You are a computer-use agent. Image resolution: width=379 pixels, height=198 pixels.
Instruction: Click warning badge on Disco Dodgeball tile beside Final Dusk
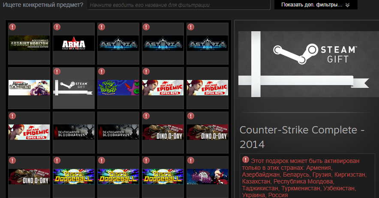[146, 160]
